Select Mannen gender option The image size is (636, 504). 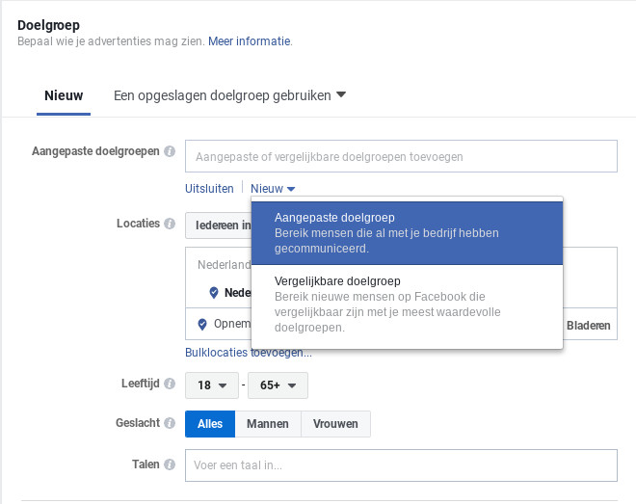point(268,424)
